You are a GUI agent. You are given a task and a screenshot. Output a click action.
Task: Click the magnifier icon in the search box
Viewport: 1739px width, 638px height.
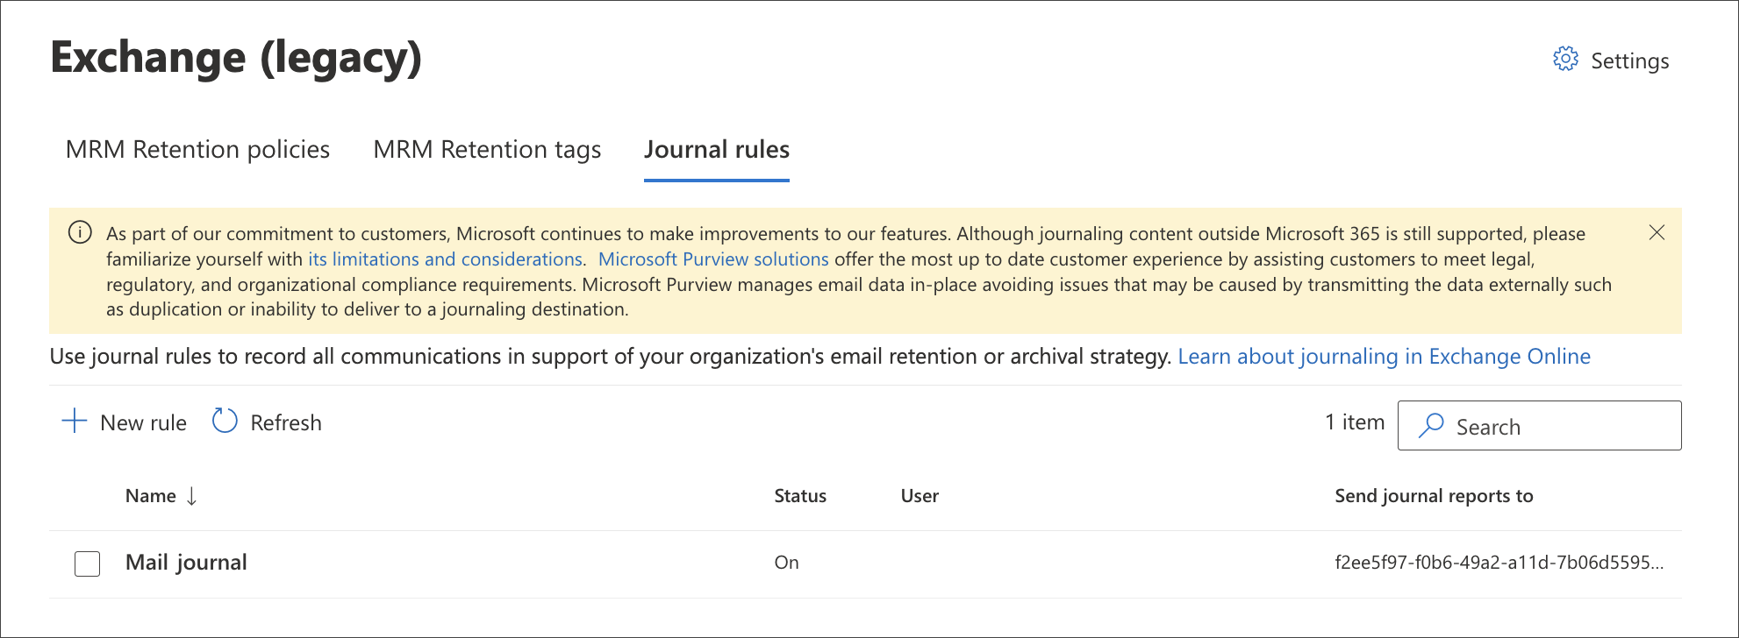(x=1431, y=426)
